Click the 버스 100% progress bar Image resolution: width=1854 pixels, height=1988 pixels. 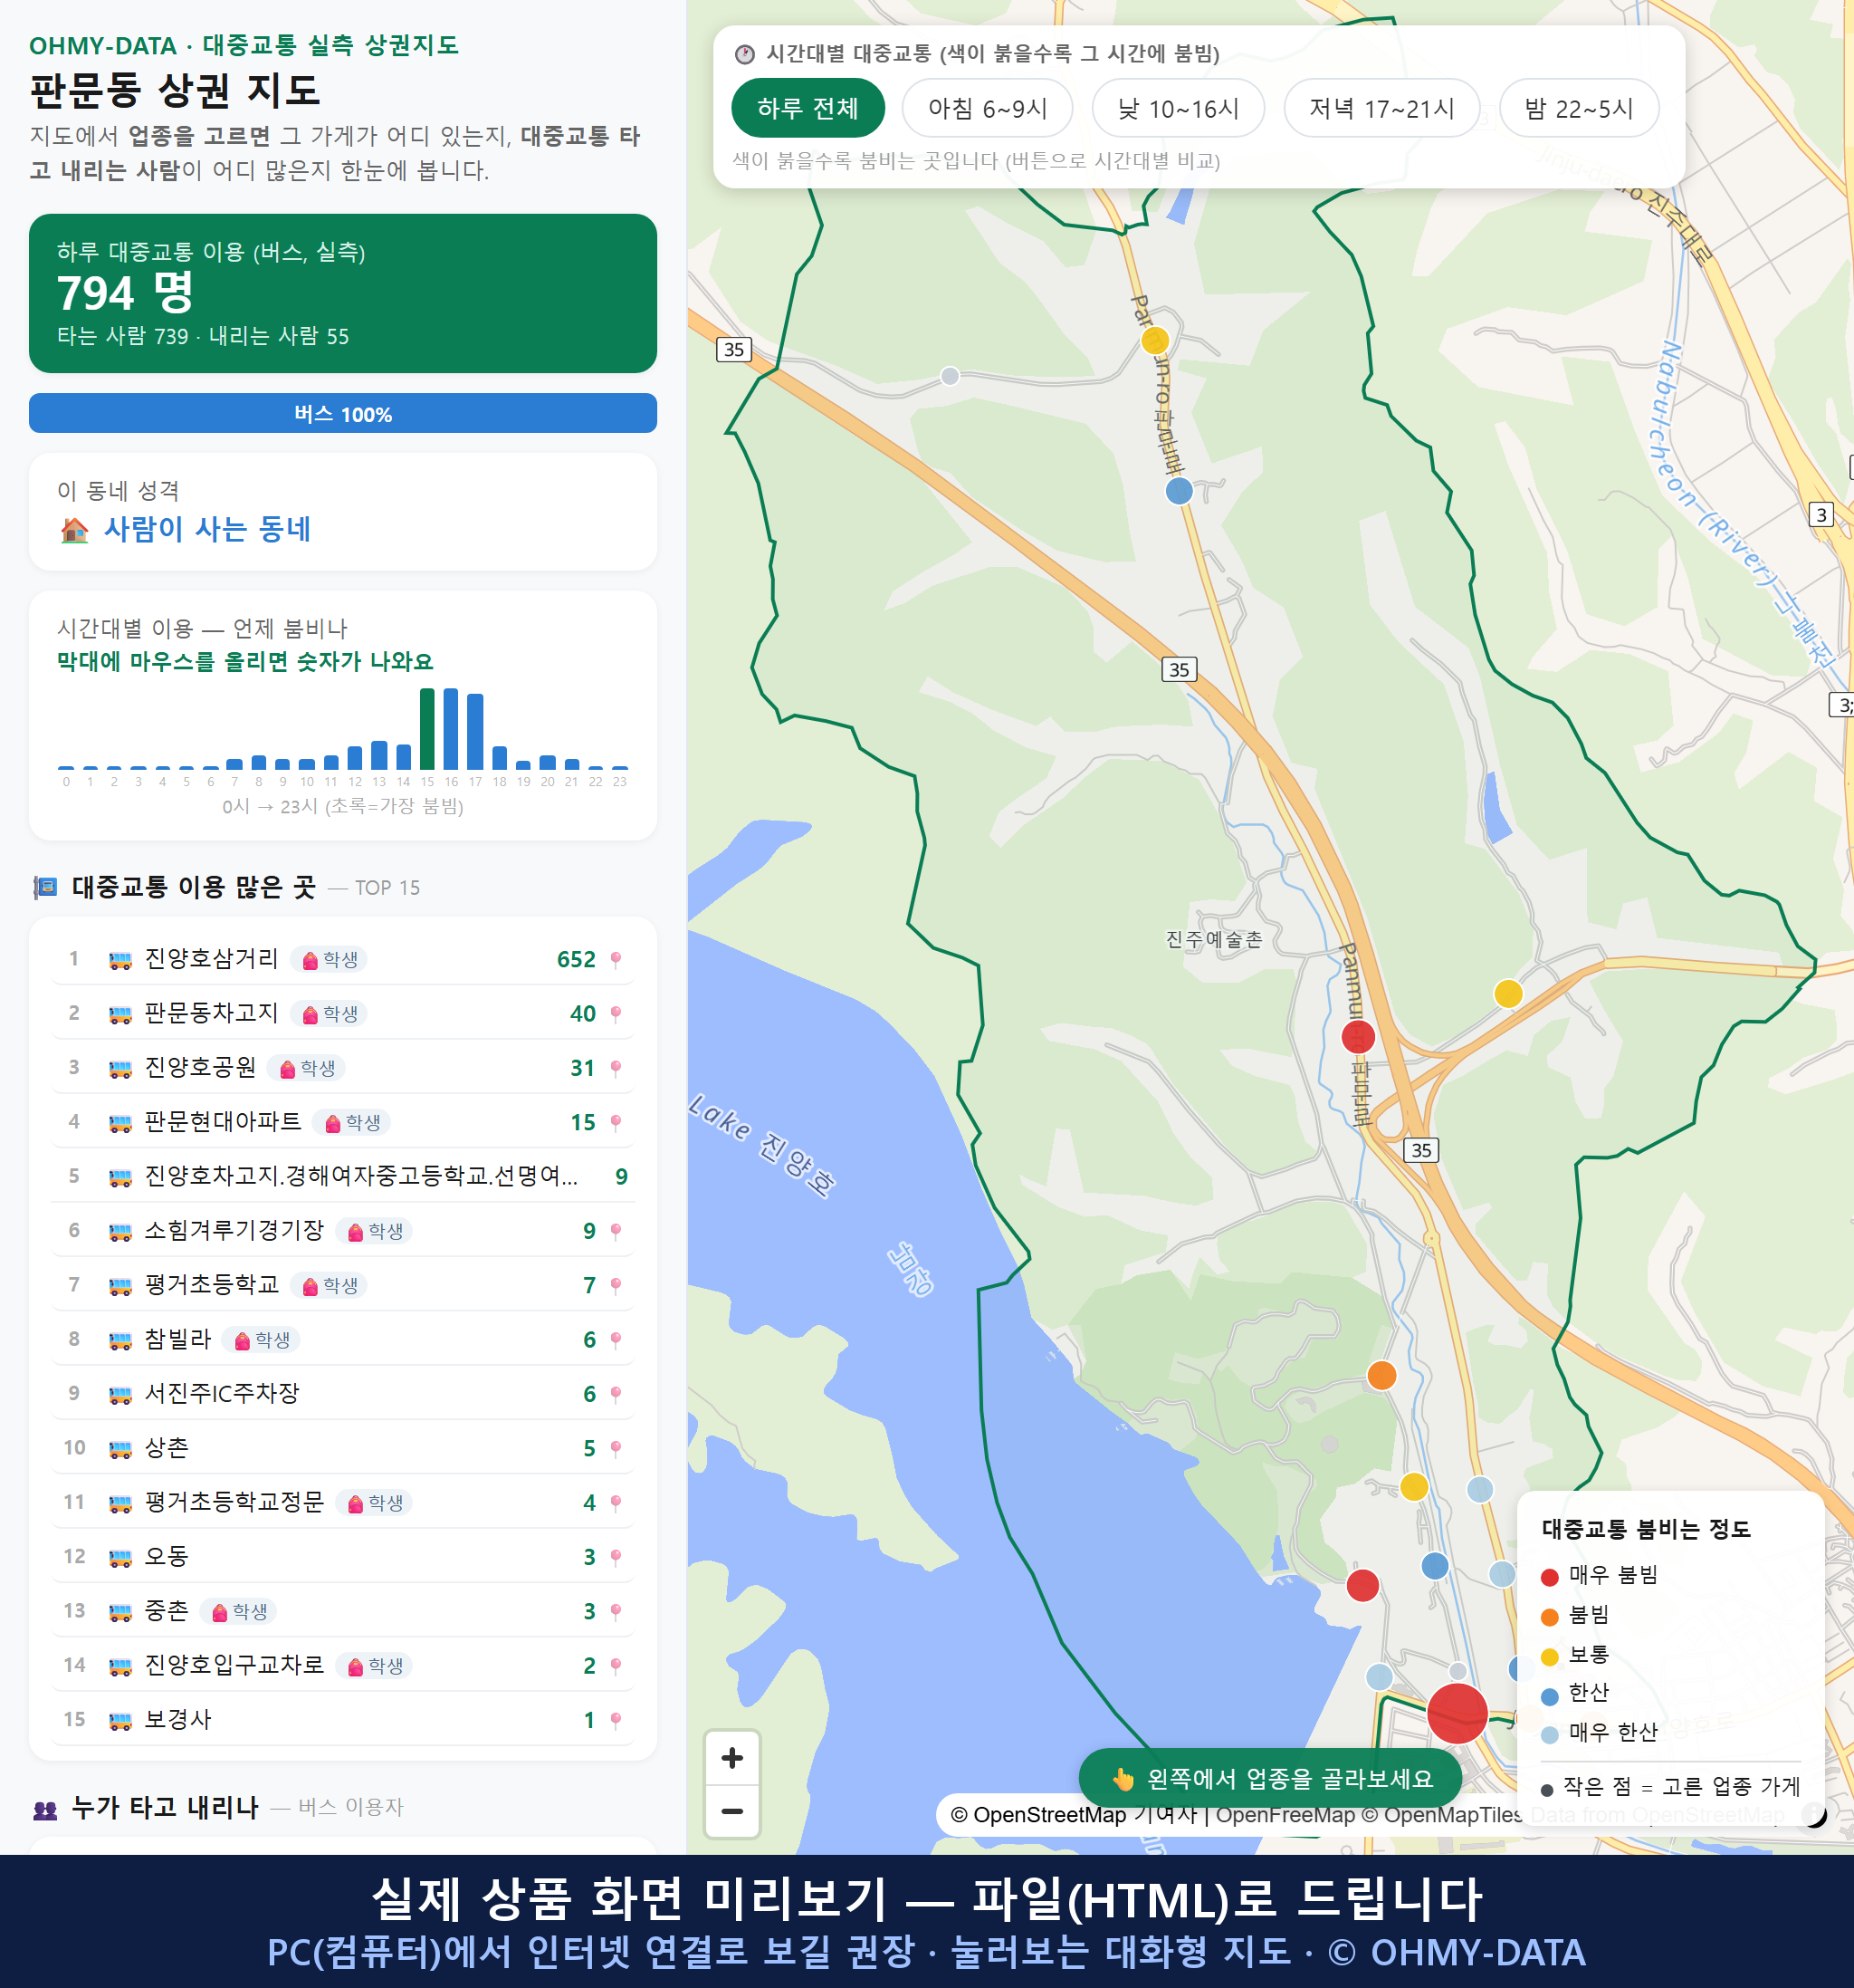tap(343, 413)
